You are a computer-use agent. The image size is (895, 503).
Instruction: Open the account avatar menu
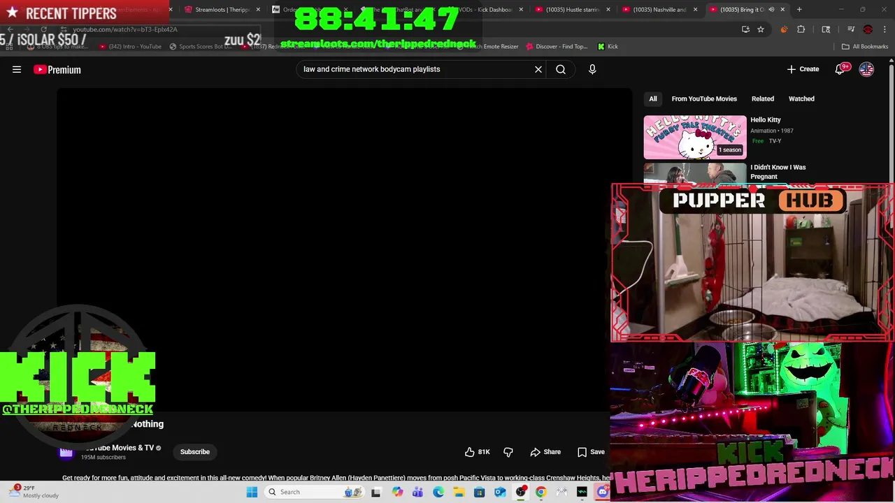point(866,69)
